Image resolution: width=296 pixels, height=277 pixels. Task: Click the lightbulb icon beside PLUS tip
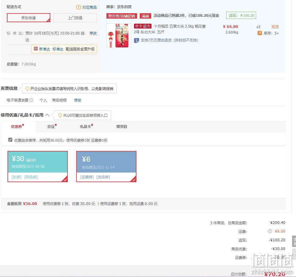pos(60,115)
